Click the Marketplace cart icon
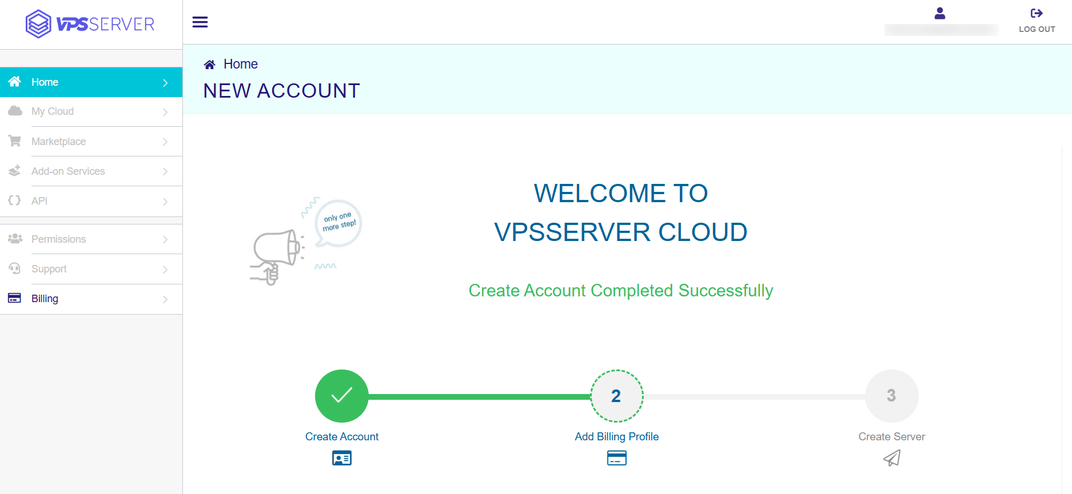1072x494 pixels. [x=15, y=140]
